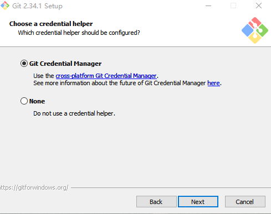Open the cross-platform Git Credential Manager link
The width and height of the screenshot is (271, 214).
(x=106, y=76)
